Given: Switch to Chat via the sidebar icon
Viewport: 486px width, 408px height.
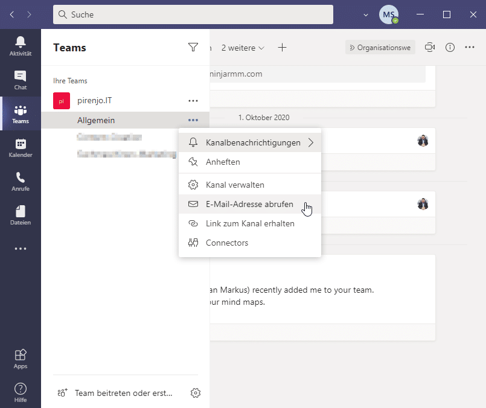Looking at the screenshot, I should click(21, 79).
